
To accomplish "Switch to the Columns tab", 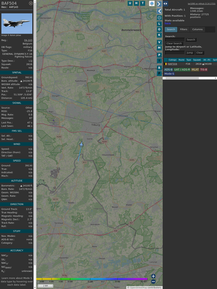I will pos(197,30).
